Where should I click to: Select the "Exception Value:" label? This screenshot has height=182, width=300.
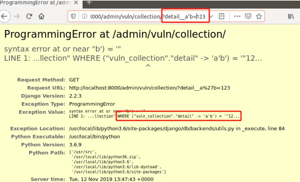coord(42,112)
